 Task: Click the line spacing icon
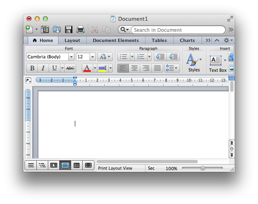(172, 68)
